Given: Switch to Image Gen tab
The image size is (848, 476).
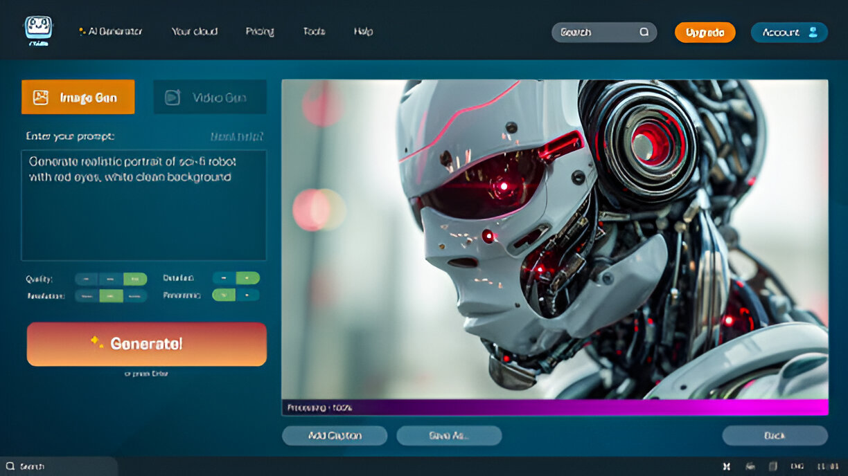Looking at the screenshot, I should pos(78,97).
